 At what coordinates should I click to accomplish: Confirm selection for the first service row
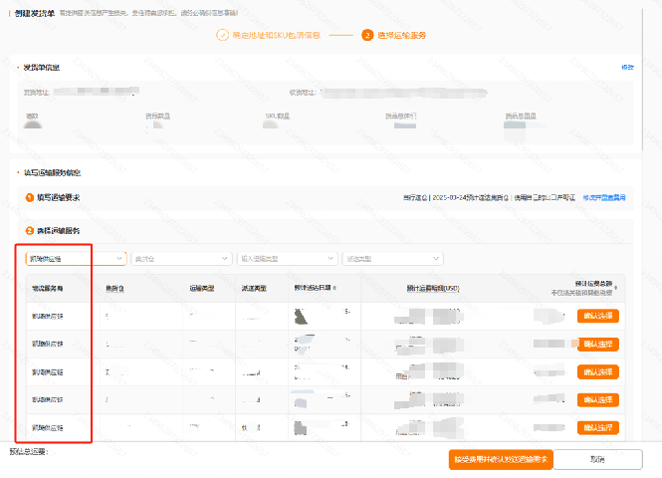[x=598, y=316]
